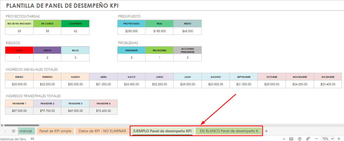Select EJEMPLO Panel de desempeño KPI tab
344x141 pixels.
[x=163, y=131]
